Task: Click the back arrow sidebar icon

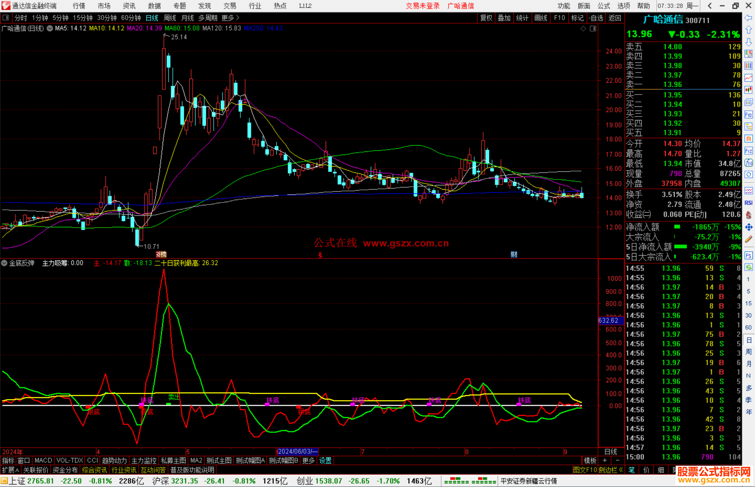Action: (748, 18)
